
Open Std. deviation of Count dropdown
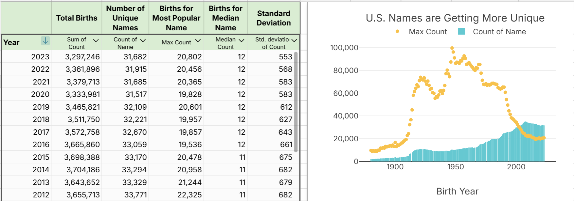click(x=294, y=40)
